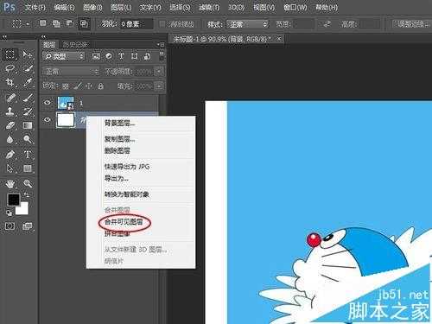Viewport: 432px width, 324px height.
Task: Select the Hand tool
Action: click(x=10, y=184)
